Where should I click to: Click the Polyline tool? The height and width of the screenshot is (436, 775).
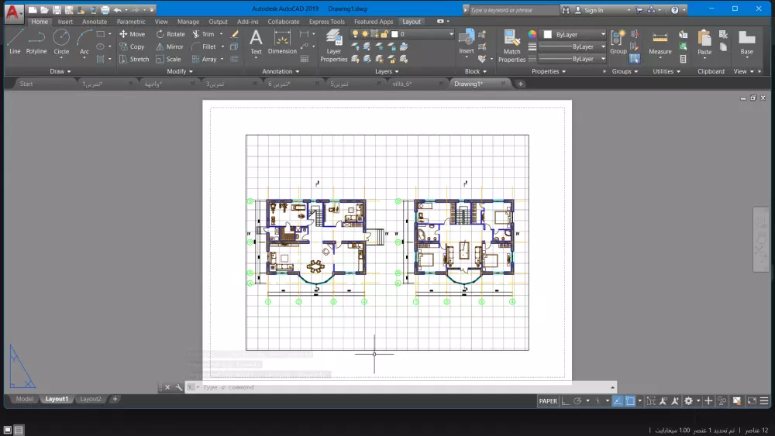(x=36, y=41)
